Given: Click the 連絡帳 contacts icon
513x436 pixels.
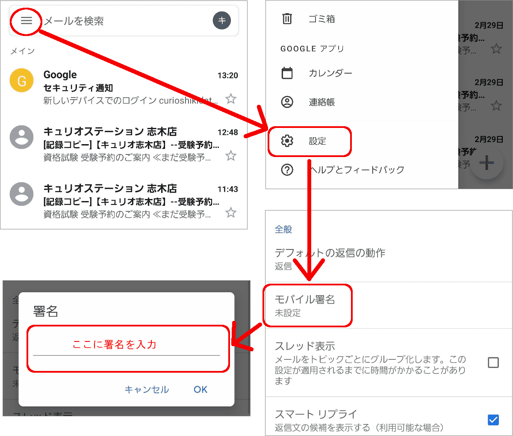Looking at the screenshot, I should [x=287, y=102].
